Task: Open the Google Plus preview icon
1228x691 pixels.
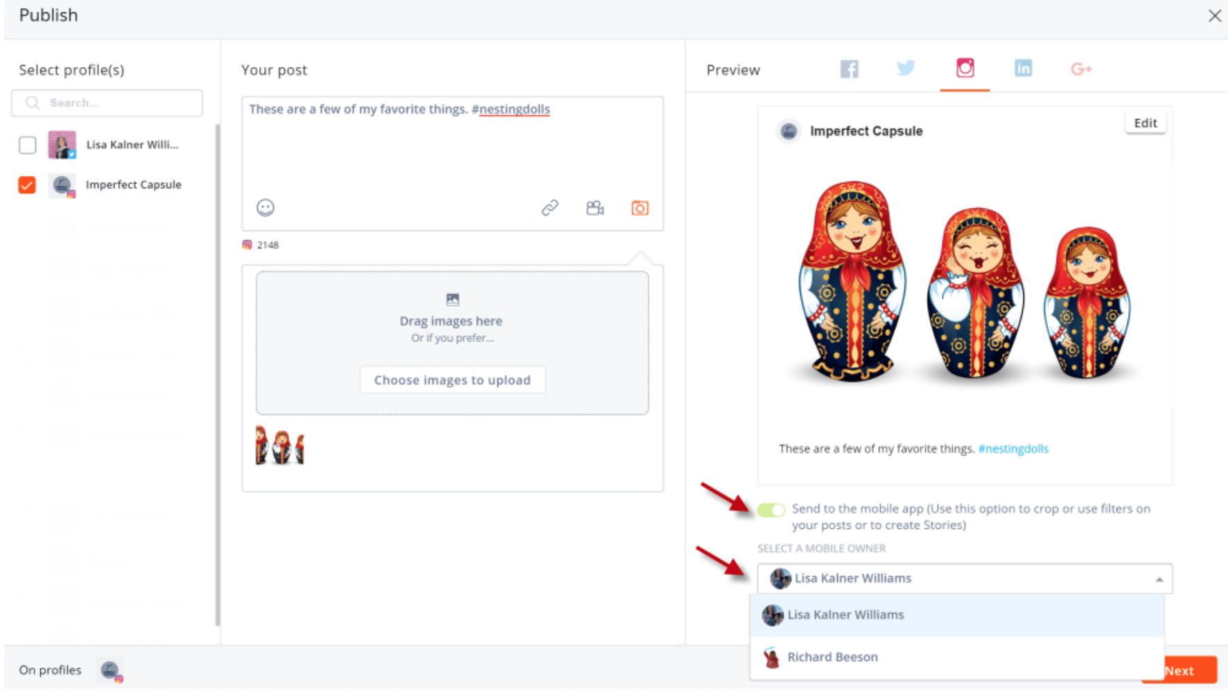Action: [1080, 69]
